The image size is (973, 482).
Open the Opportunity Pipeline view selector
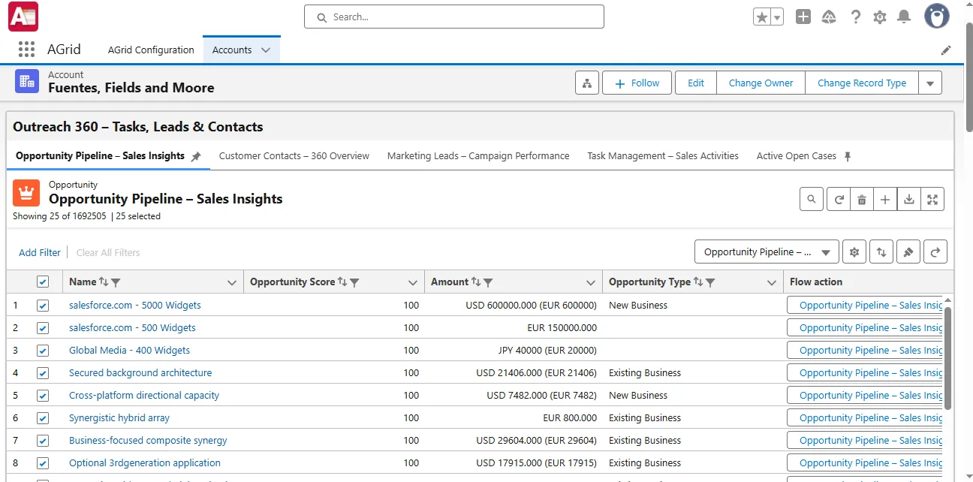(x=767, y=252)
